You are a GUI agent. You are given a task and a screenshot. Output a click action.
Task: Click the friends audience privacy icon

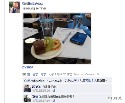coord(98,74)
